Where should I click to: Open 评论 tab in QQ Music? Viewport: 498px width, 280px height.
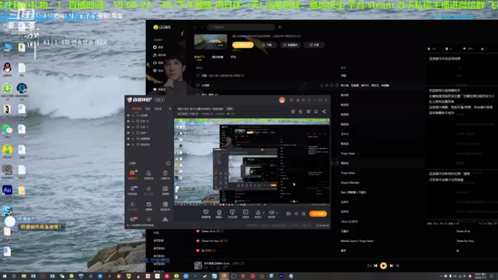coord(233,57)
